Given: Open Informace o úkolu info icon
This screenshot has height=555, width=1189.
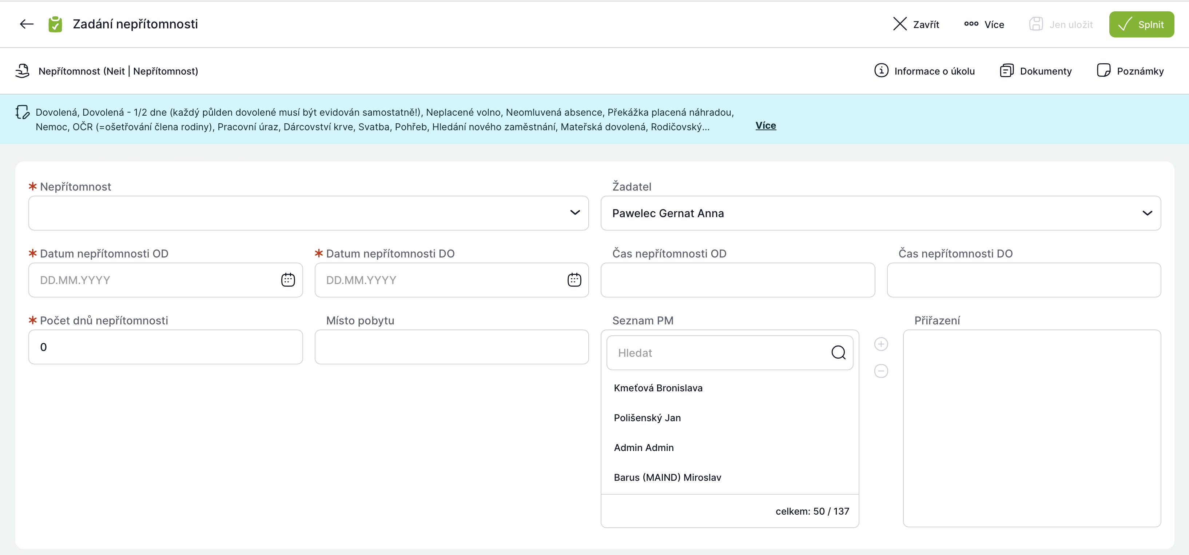Looking at the screenshot, I should pos(881,71).
